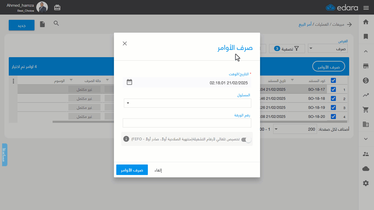Open the items-per-page 200 dropdown
This screenshot has height=210, width=374.
coord(295,129)
